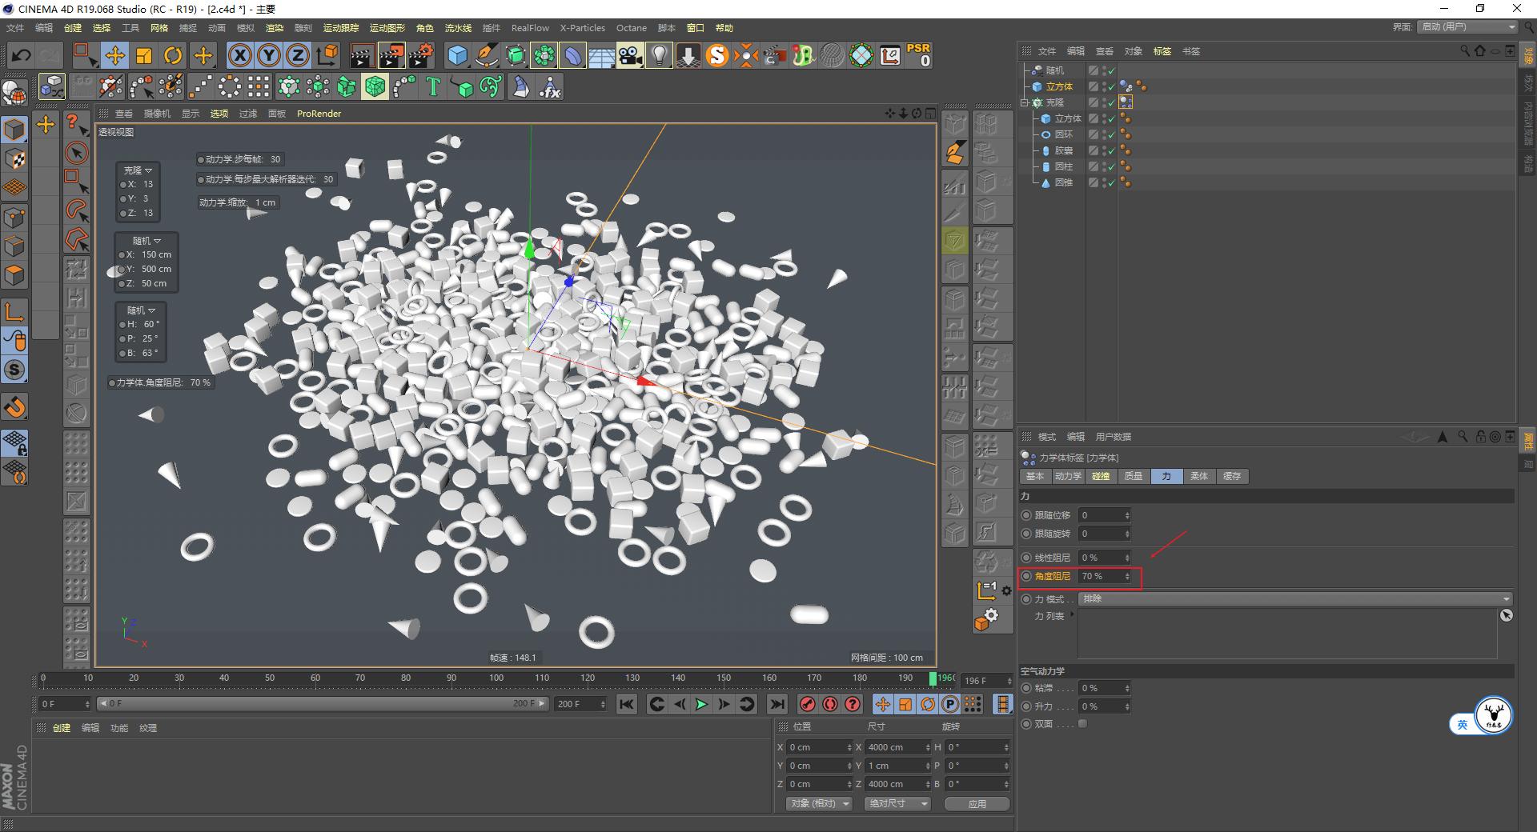1537x832 pixels.
Task: Select the Cube primitive tool
Action: (x=458, y=55)
